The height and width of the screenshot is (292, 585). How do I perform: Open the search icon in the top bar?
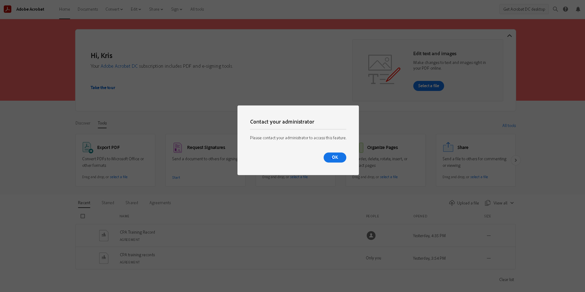pyautogui.click(x=555, y=9)
